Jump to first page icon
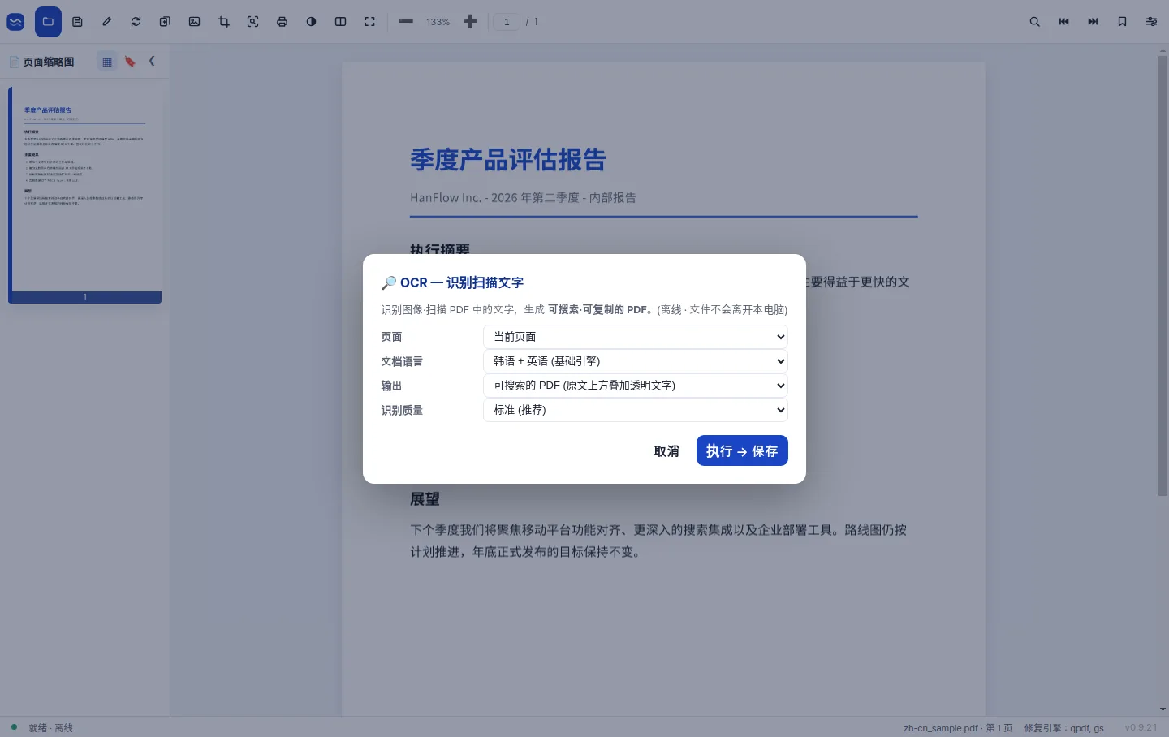The height and width of the screenshot is (737, 1169). pyautogui.click(x=1063, y=22)
